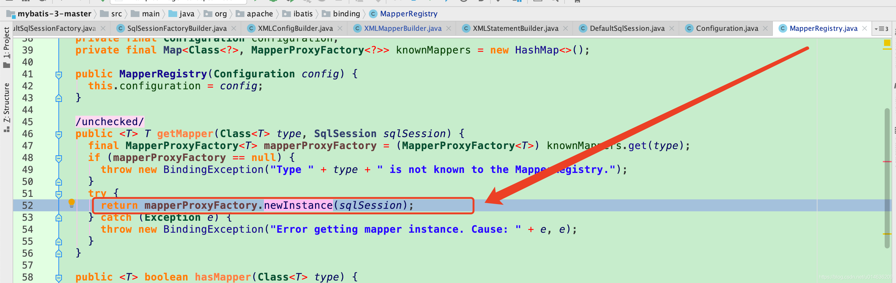Click line number 52 in the gutter
Image resolution: width=896 pixels, height=283 pixels.
point(27,205)
